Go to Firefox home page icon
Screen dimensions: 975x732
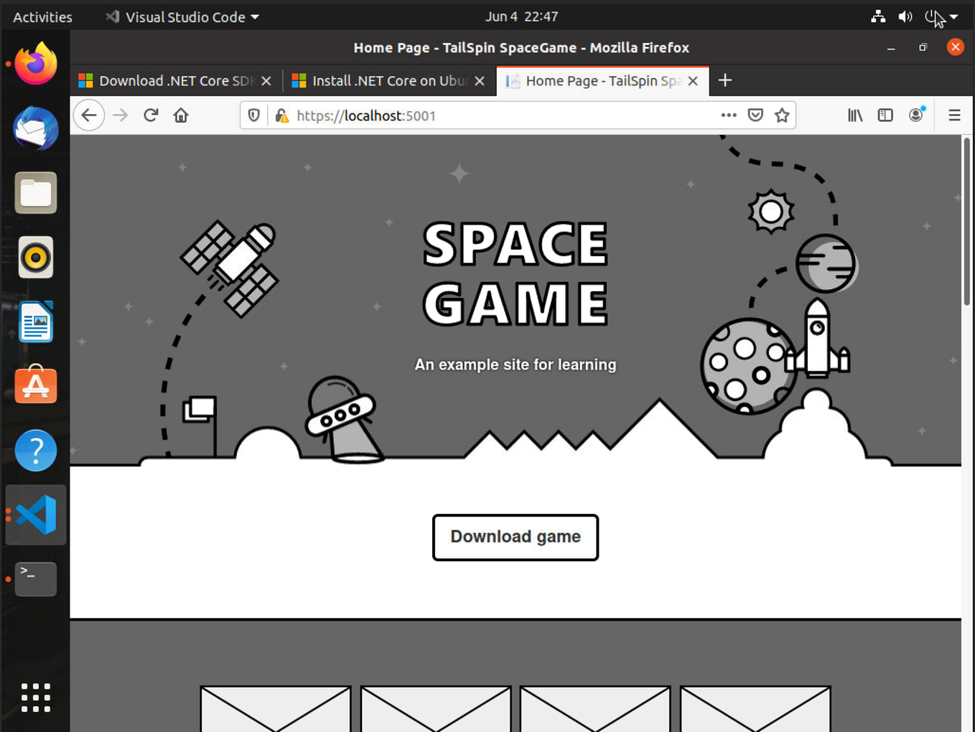click(x=181, y=116)
